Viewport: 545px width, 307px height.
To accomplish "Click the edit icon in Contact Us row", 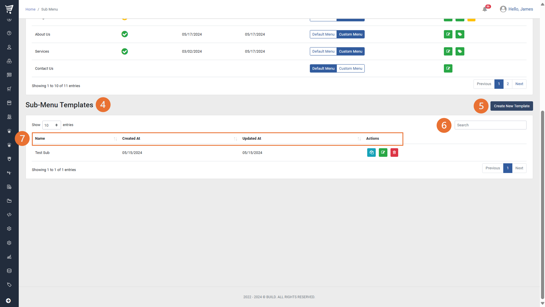I will click(x=448, y=68).
